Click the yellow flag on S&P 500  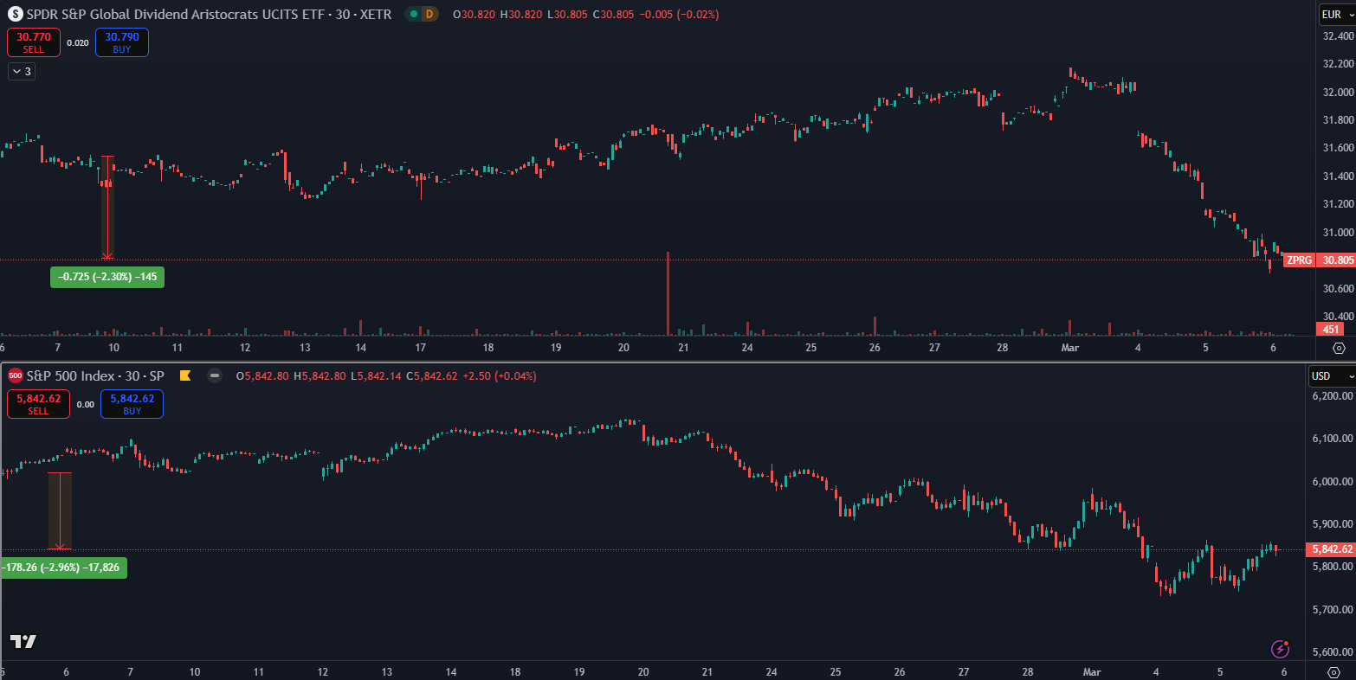tap(184, 375)
